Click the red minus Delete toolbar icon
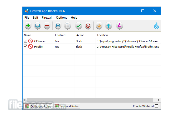Image resolution: width=184 pixels, height=118 pixels. [47, 26]
